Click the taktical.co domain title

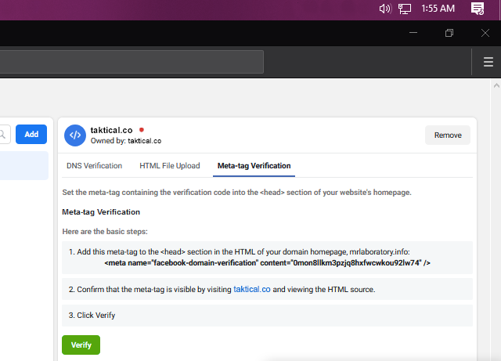click(x=111, y=130)
